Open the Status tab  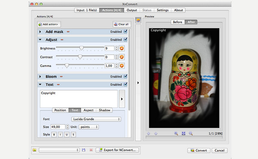[x=147, y=10]
